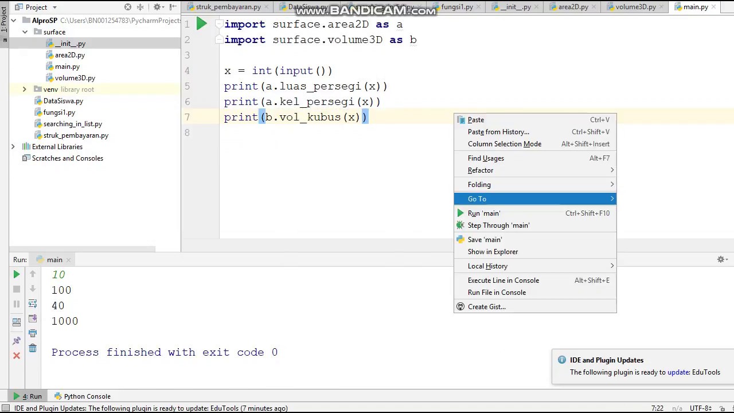Choose Find Usages in context menu

(x=535, y=158)
